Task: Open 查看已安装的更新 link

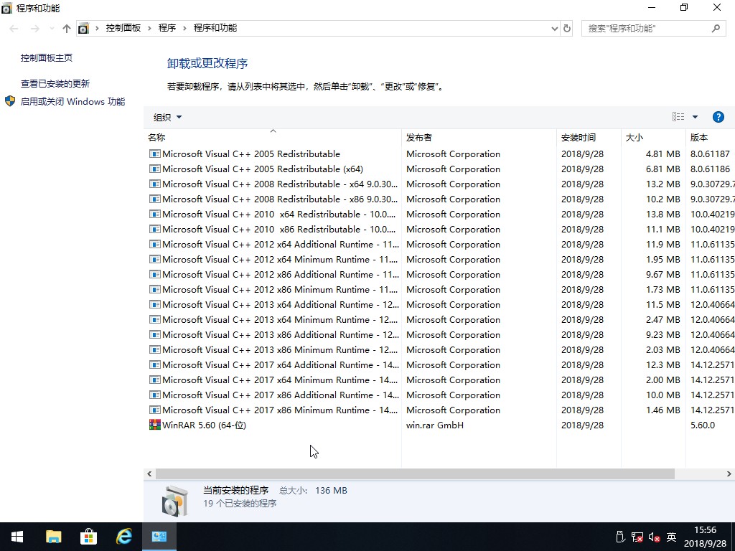Action: [x=55, y=83]
